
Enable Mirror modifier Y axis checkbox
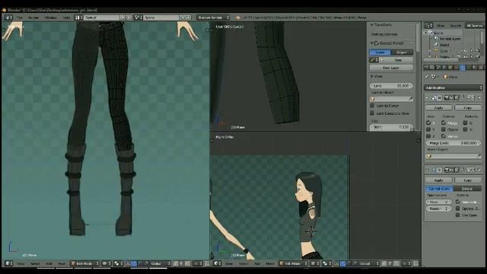428,129
